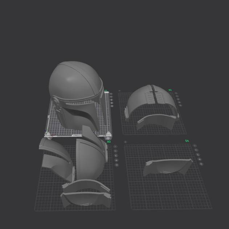Remove all objects on plate 02
229x229 pixels.
click(x=176, y=93)
